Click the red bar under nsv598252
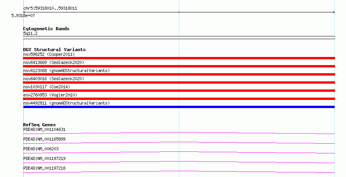The image size is (346, 177). [179, 58]
